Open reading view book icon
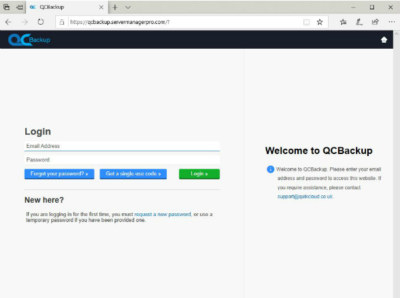The height and width of the screenshot is (298, 400). (x=307, y=22)
